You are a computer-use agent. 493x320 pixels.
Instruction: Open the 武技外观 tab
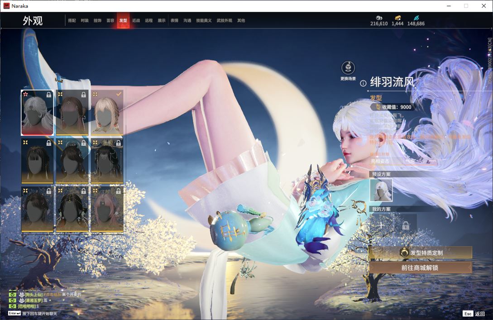coord(224,20)
